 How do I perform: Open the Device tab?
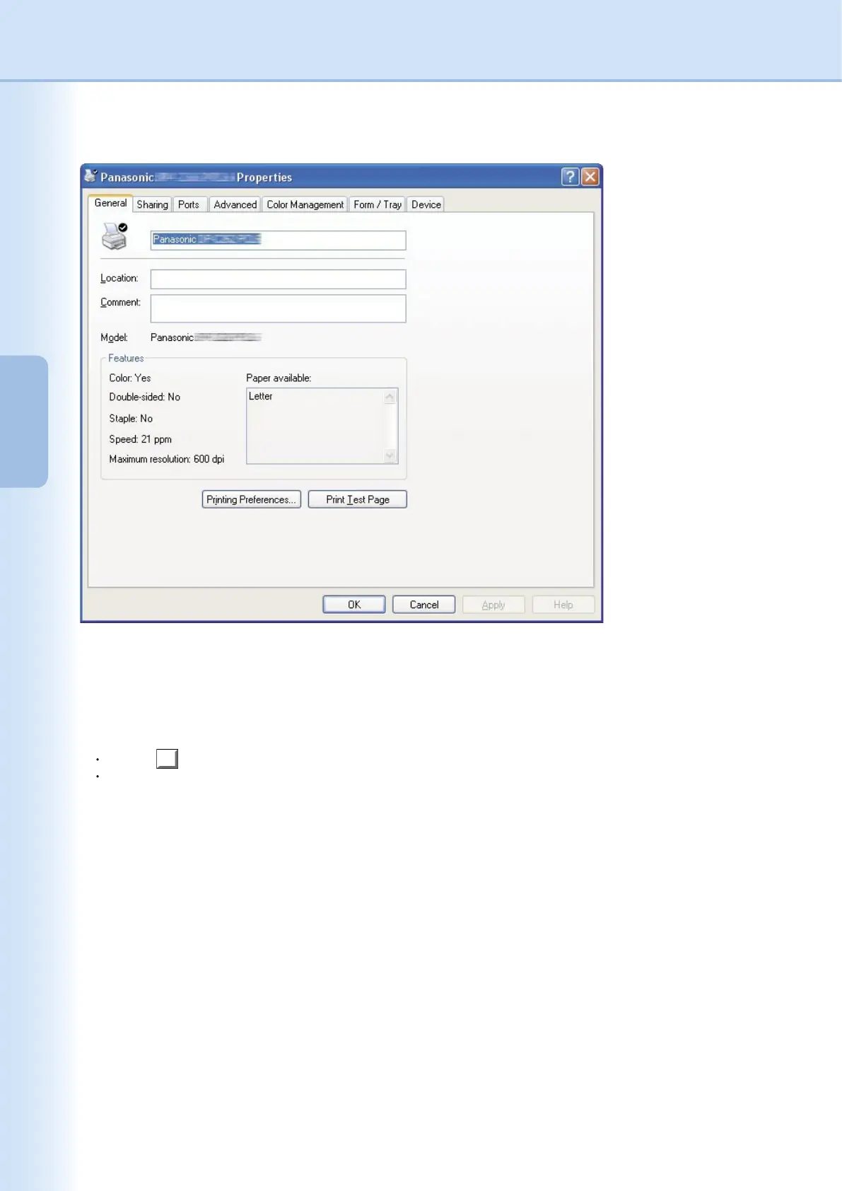(426, 204)
